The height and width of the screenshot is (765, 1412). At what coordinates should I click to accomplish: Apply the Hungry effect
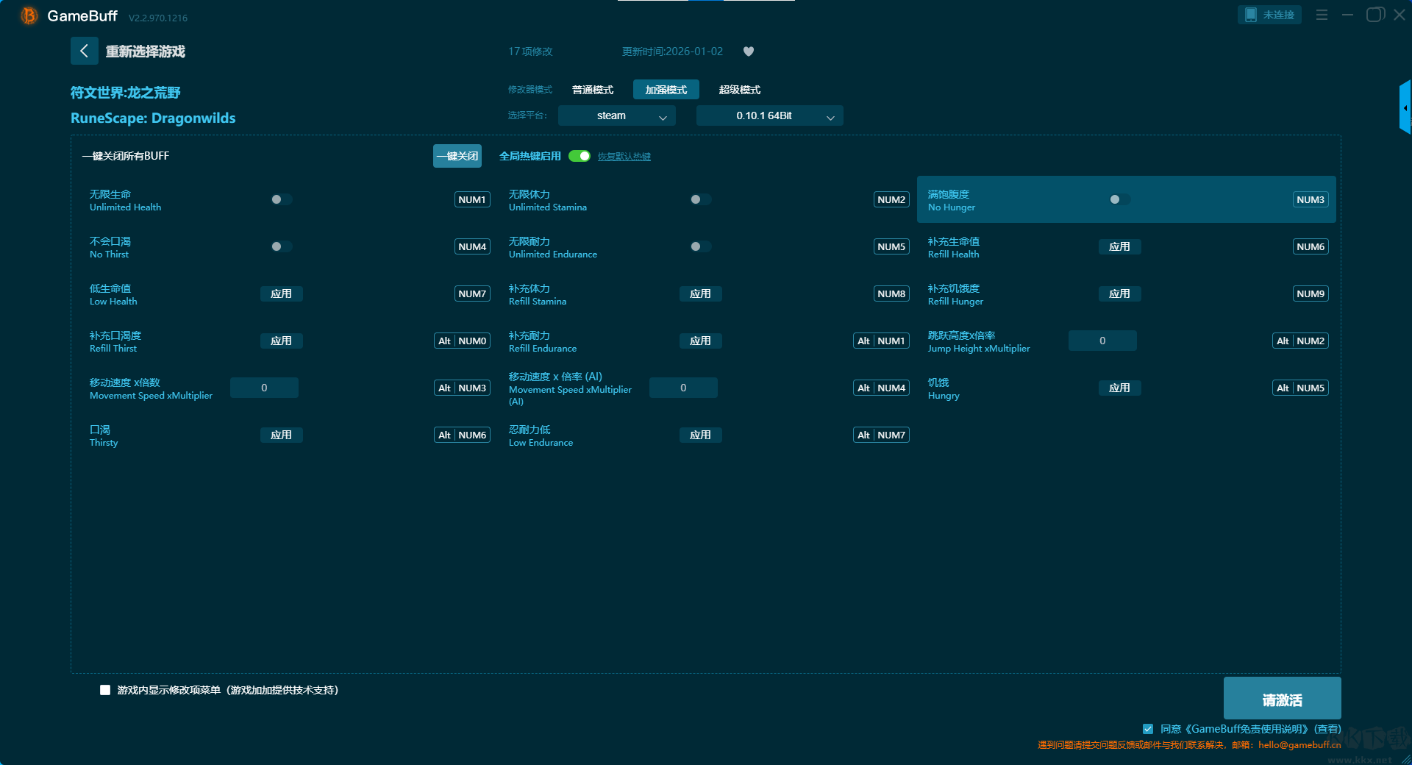click(x=1119, y=388)
